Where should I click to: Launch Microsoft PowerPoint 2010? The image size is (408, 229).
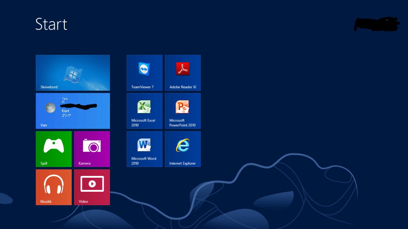click(183, 111)
